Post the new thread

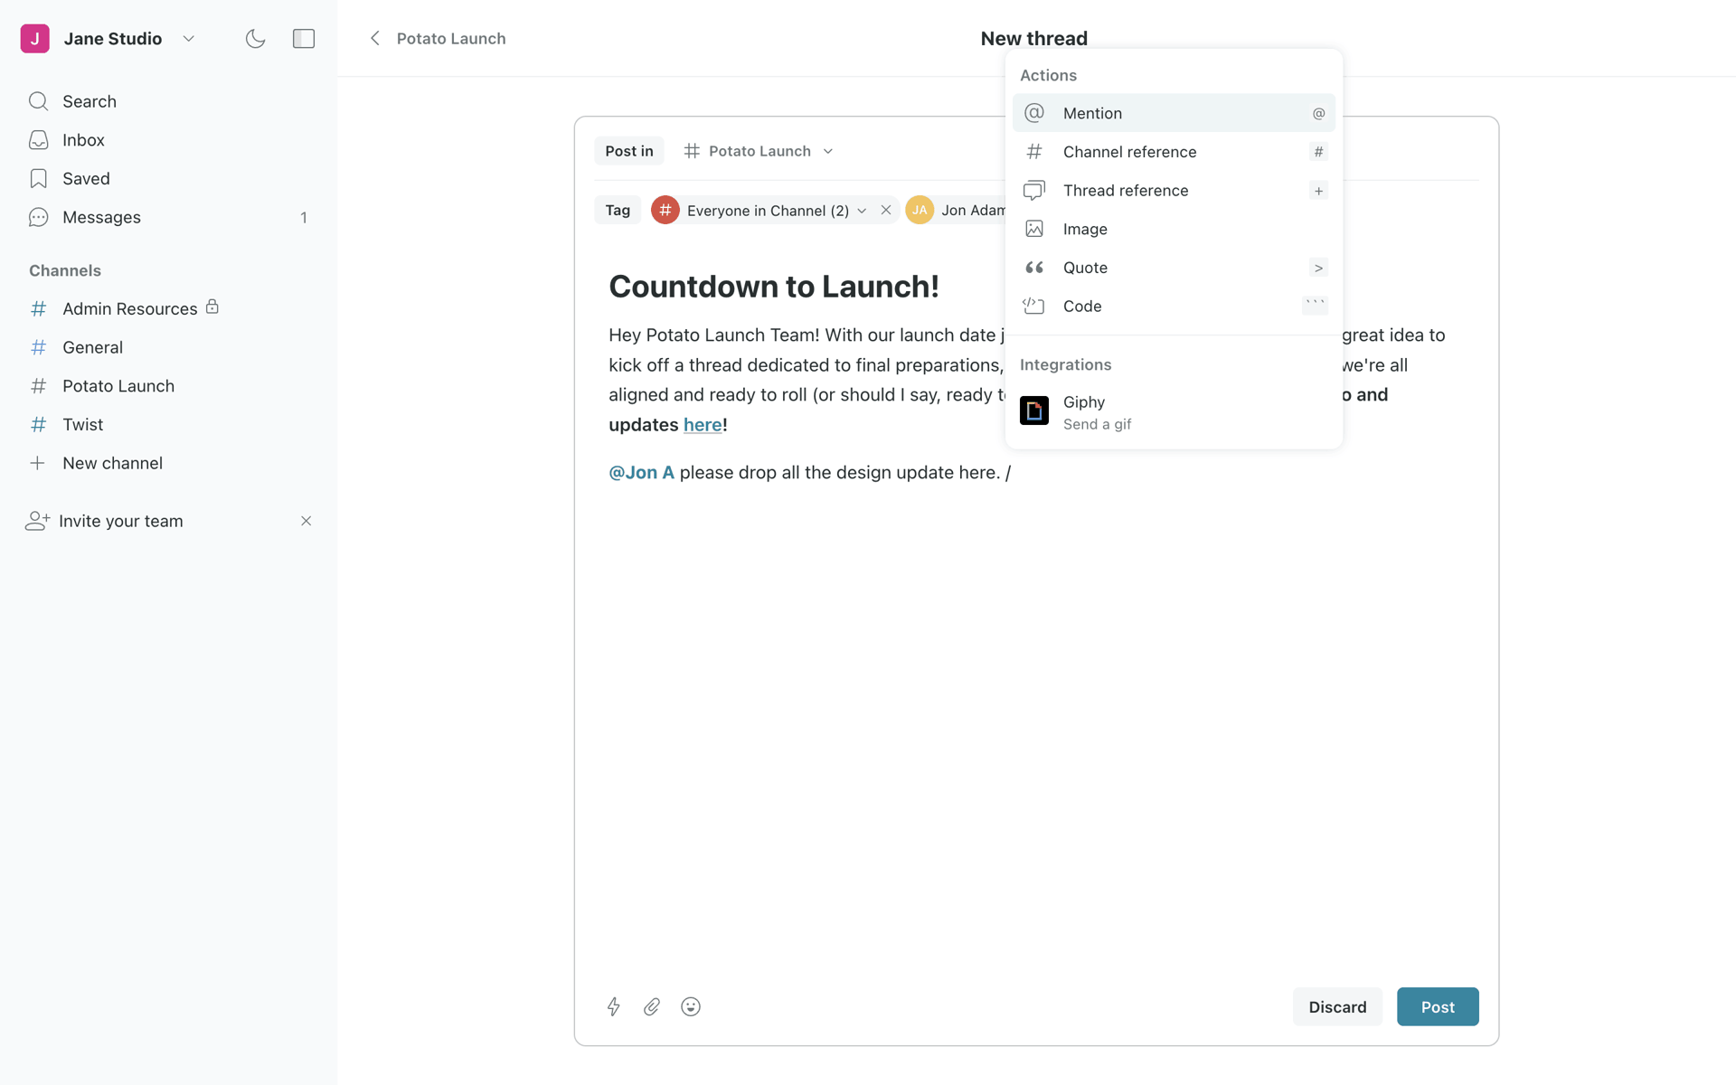[x=1438, y=1006]
